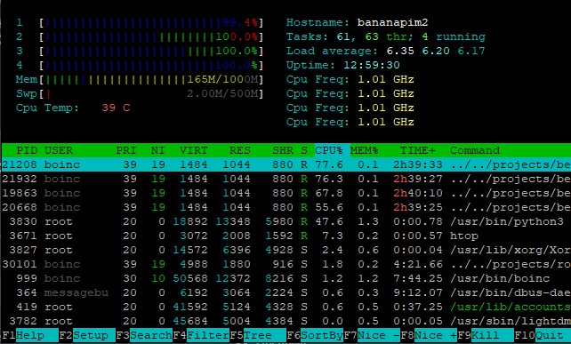The height and width of the screenshot is (344, 571).
Task: Click the CPU 4 usage meter bar
Action: pos(151,65)
